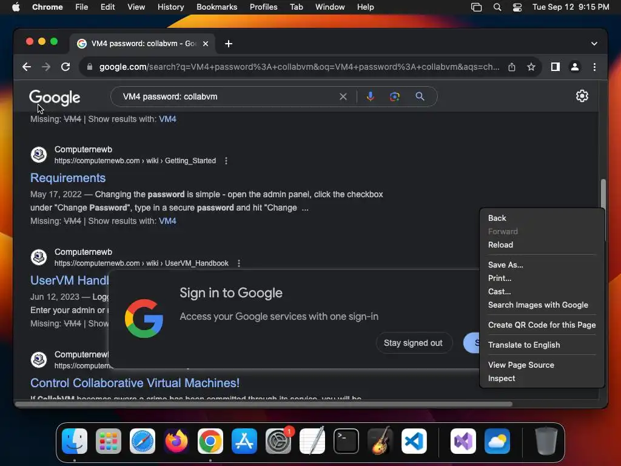This screenshot has width=621, height=466.
Task: Click the date and time in menu bar
Action: coord(571,7)
